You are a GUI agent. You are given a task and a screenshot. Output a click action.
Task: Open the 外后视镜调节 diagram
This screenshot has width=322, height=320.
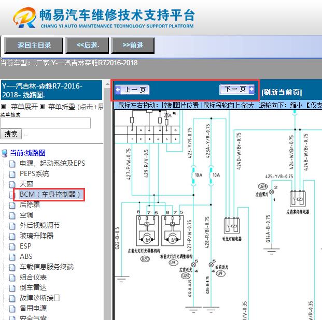[x=39, y=225]
